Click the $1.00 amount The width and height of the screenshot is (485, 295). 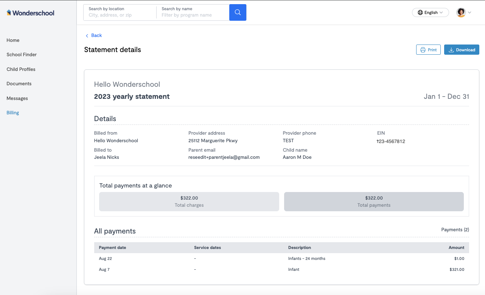coord(459,258)
